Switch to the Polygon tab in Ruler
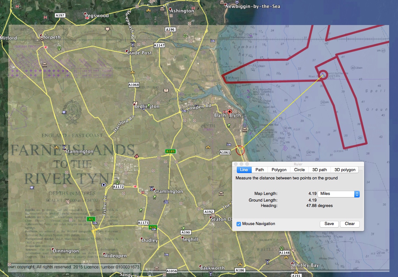The height and width of the screenshot is (277, 398). (279, 170)
